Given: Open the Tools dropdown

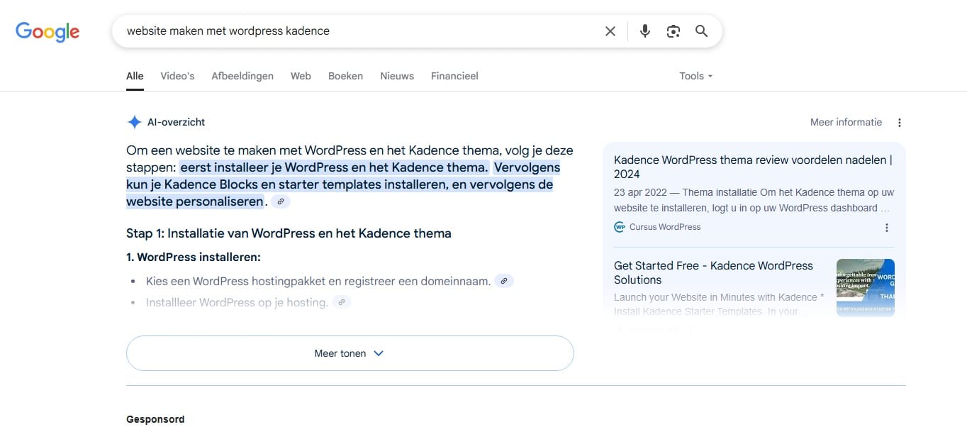Looking at the screenshot, I should point(695,76).
